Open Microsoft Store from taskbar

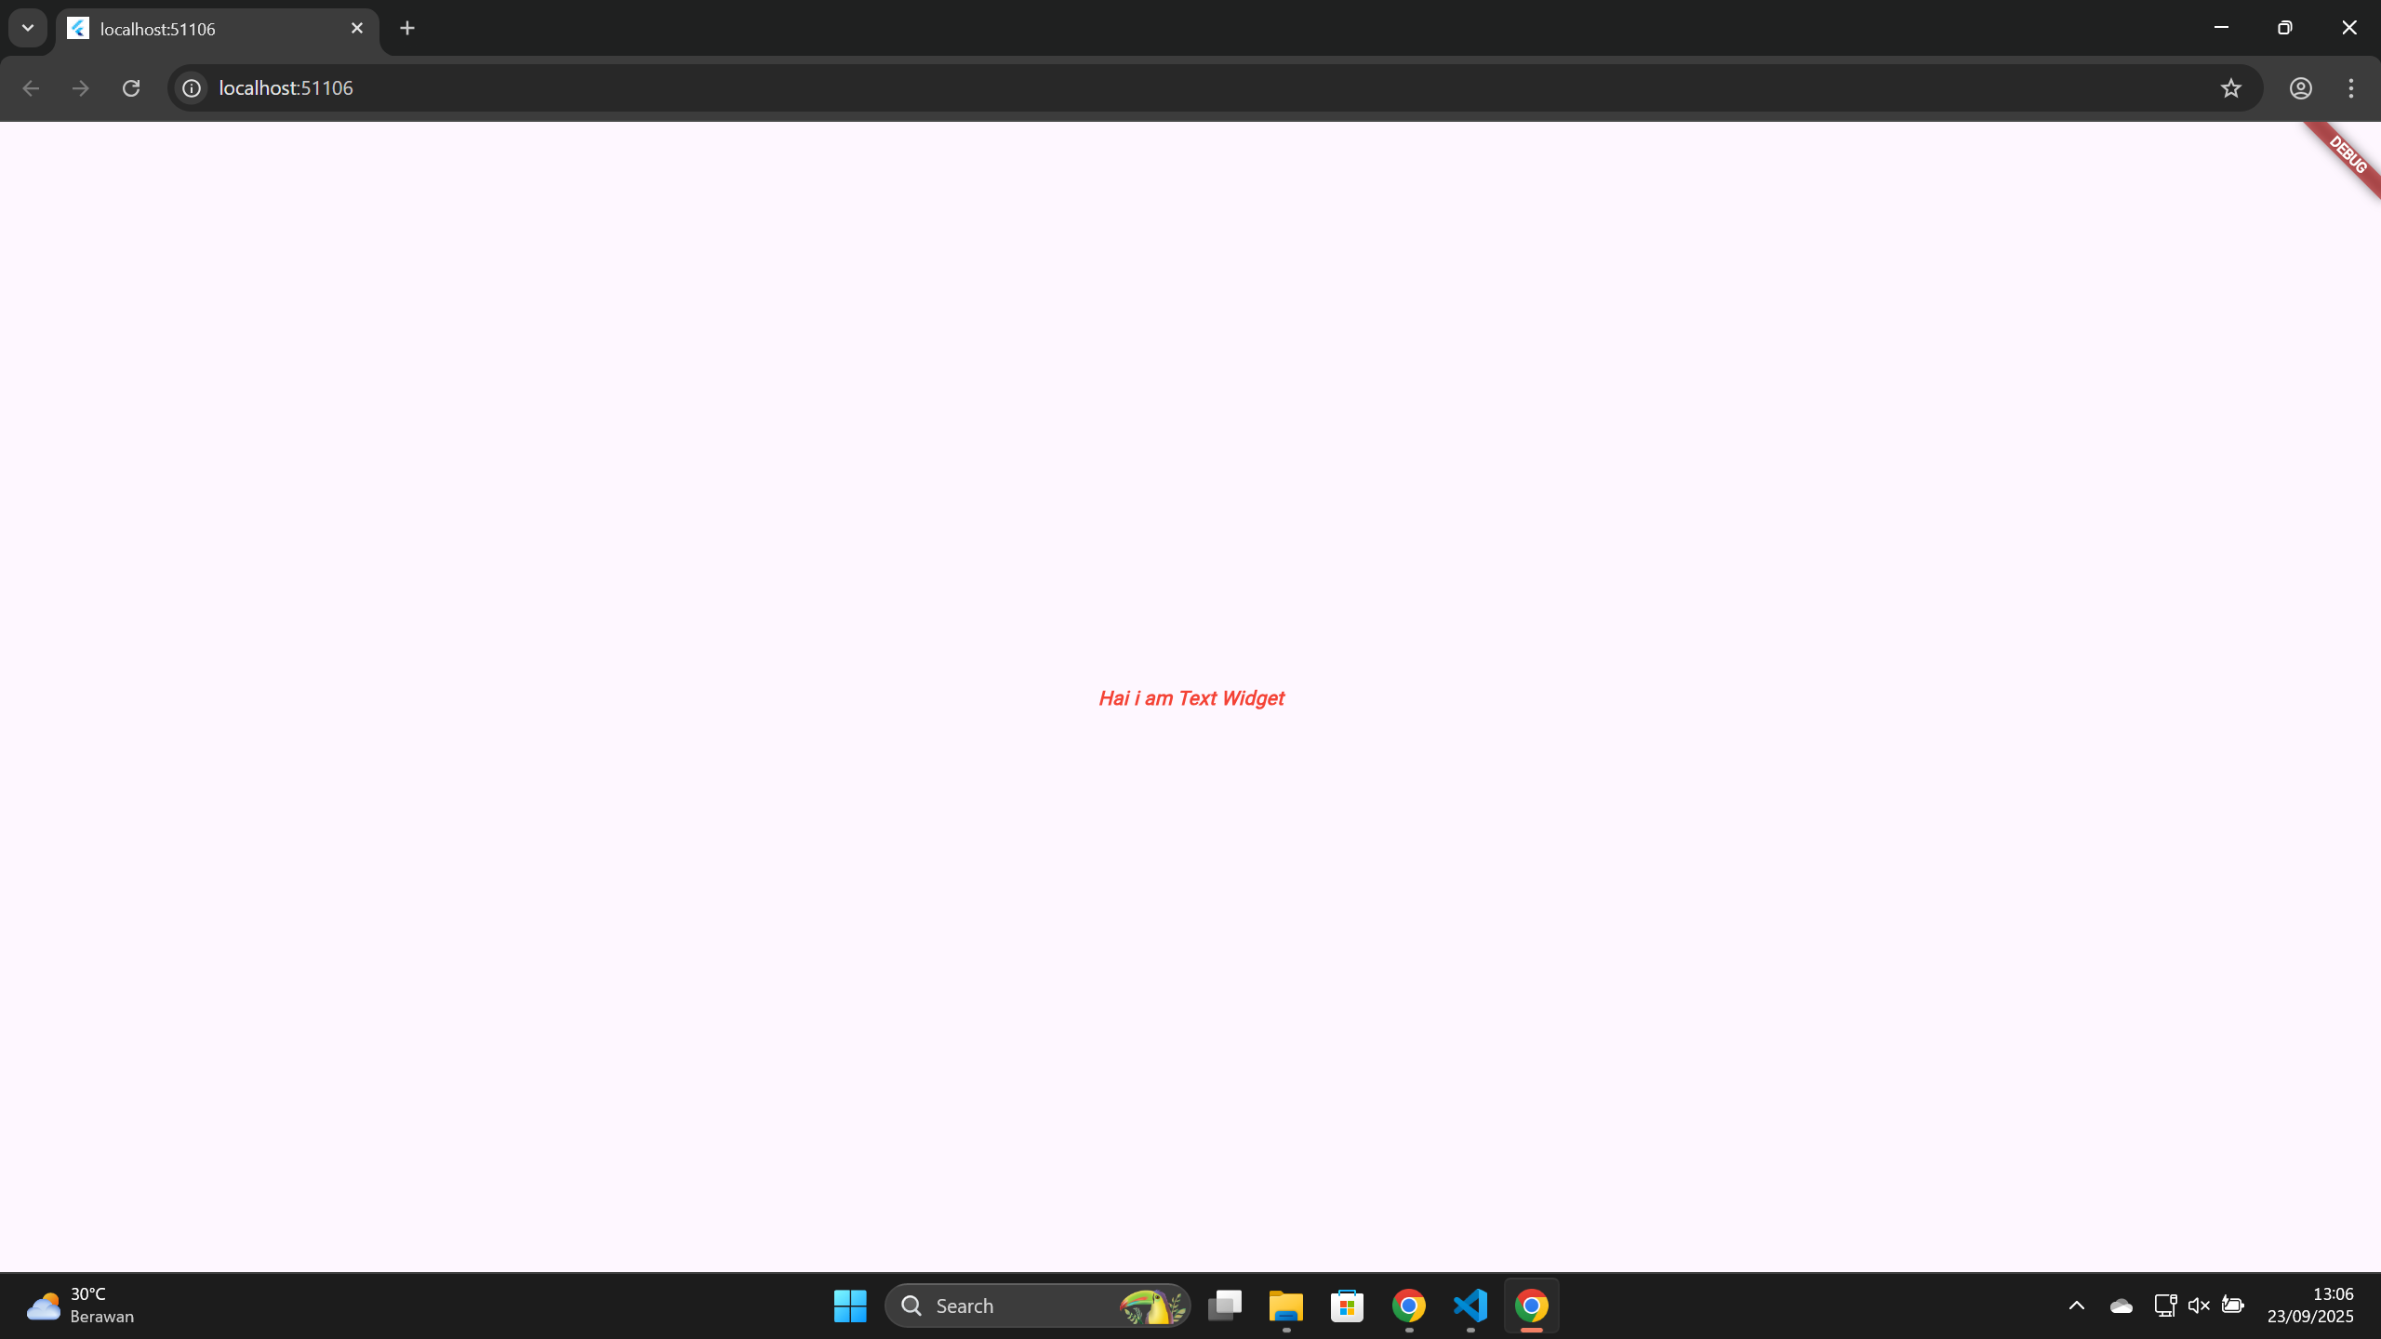[1347, 1306]
